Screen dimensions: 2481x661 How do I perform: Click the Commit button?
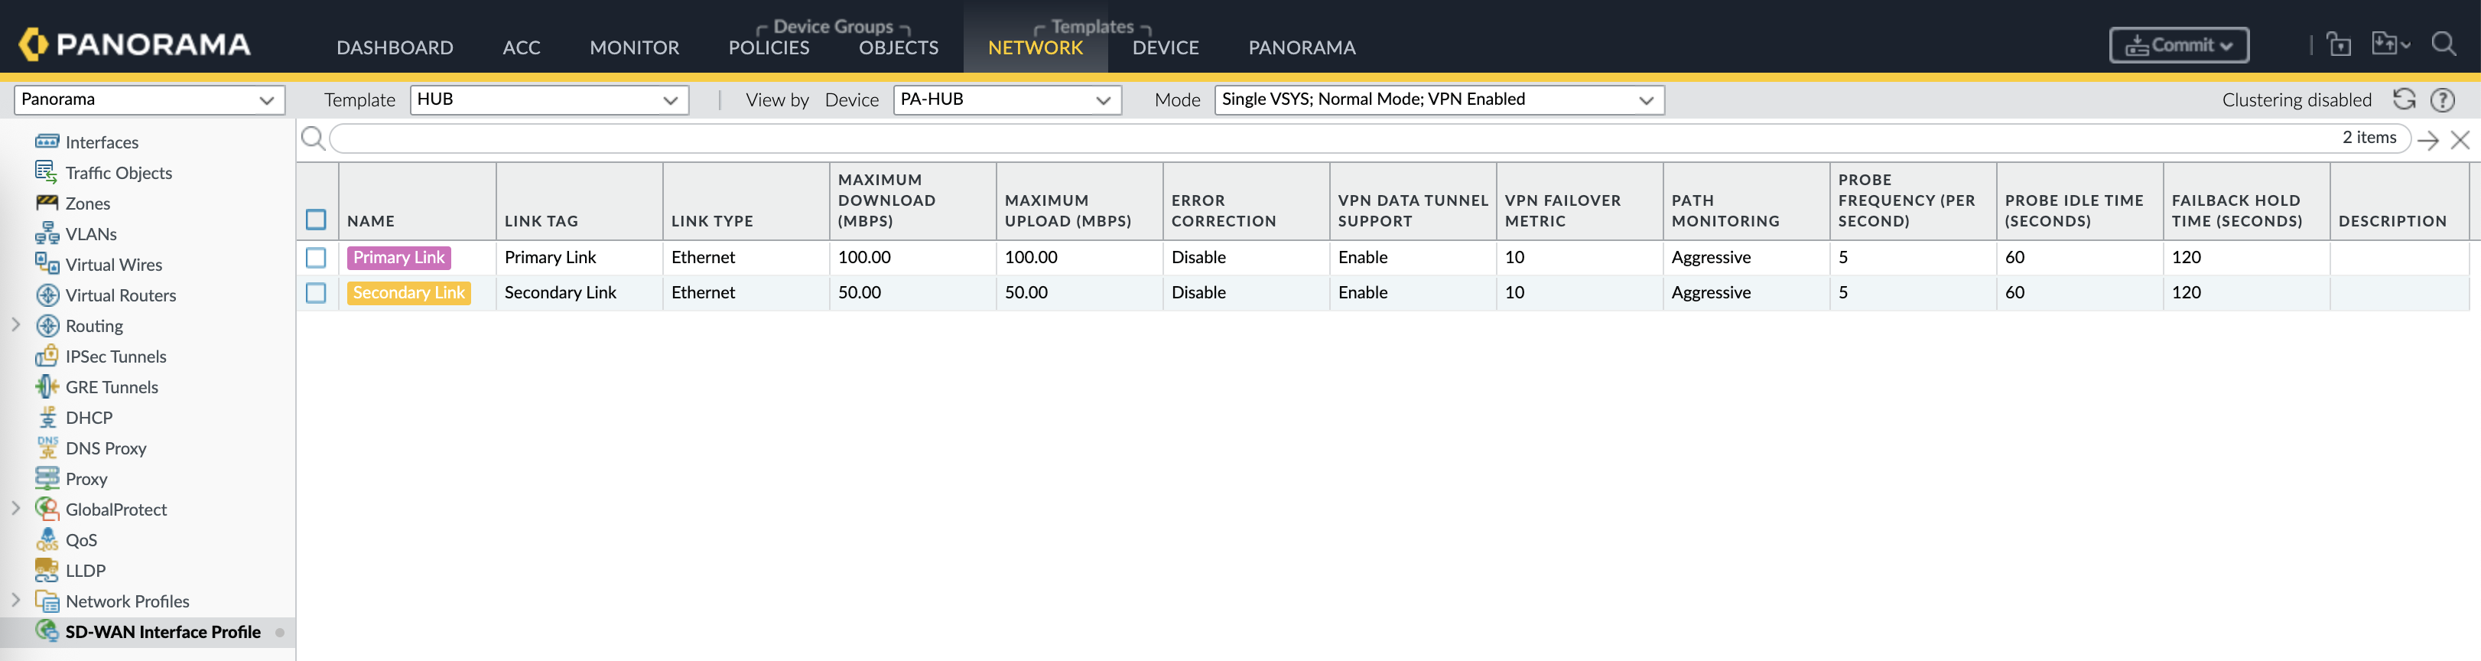2177,45
